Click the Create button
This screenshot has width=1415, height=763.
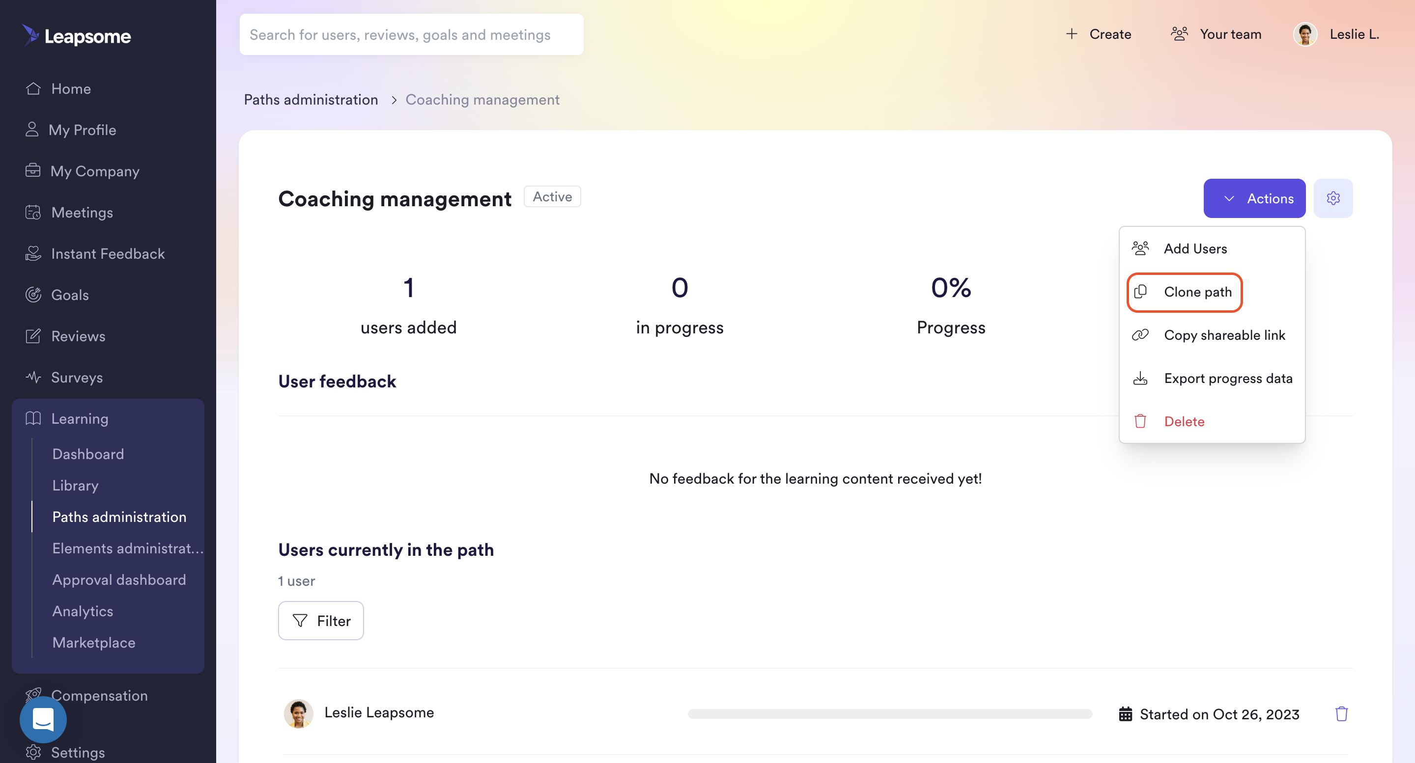1098,34
